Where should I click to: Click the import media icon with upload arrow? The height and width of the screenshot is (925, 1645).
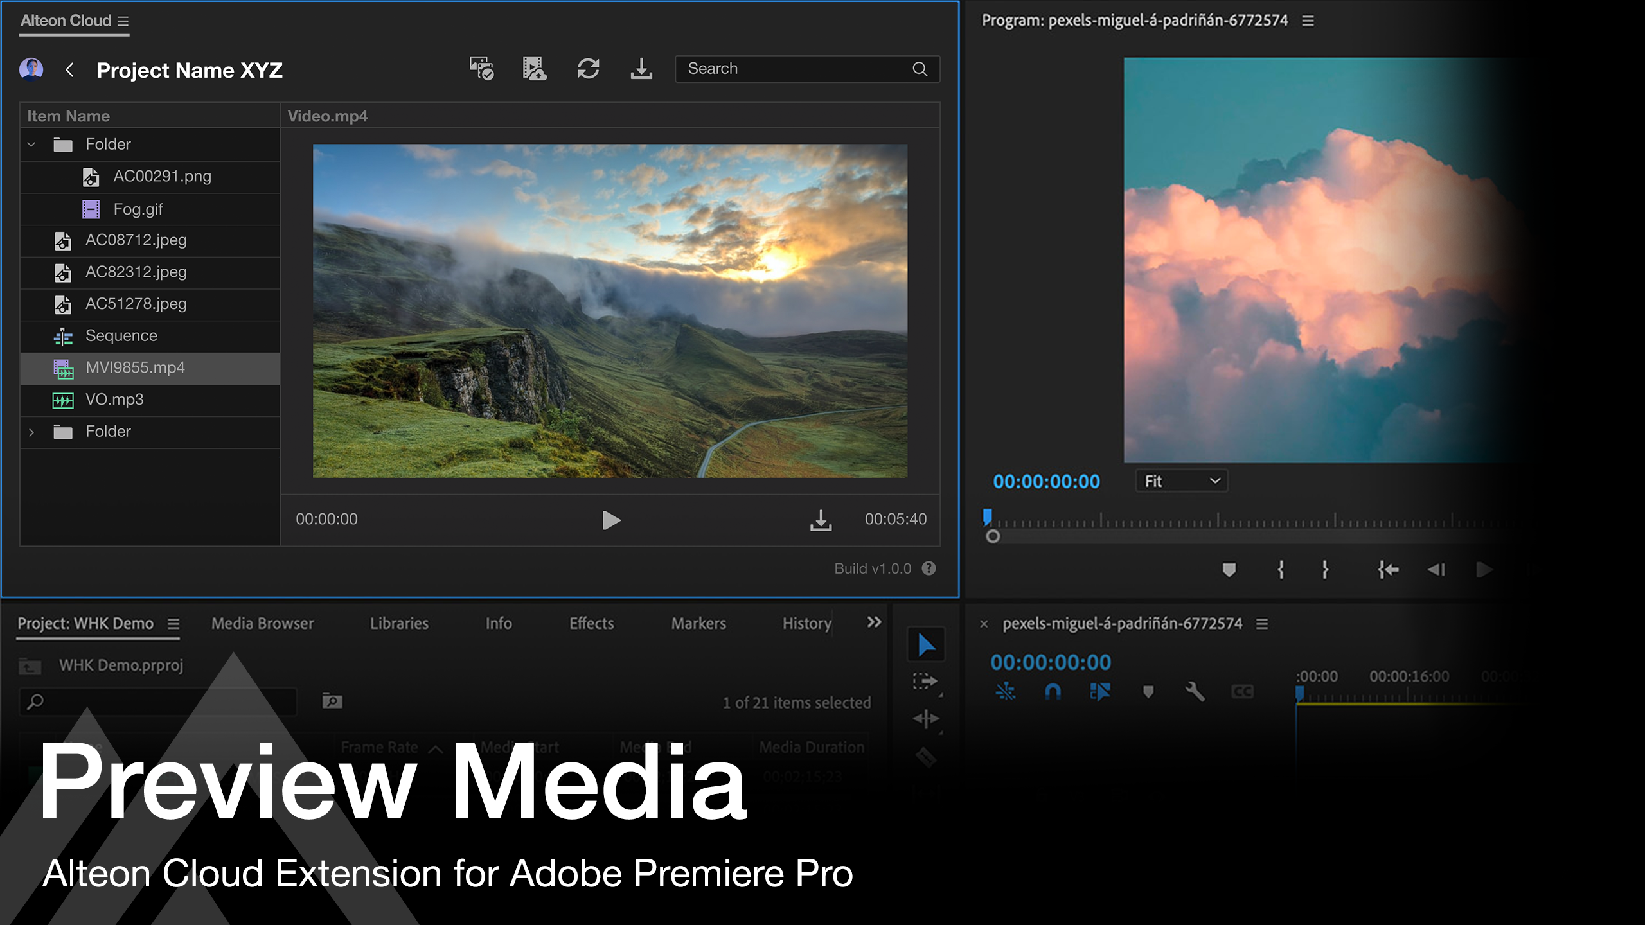[x=534, y=69]
